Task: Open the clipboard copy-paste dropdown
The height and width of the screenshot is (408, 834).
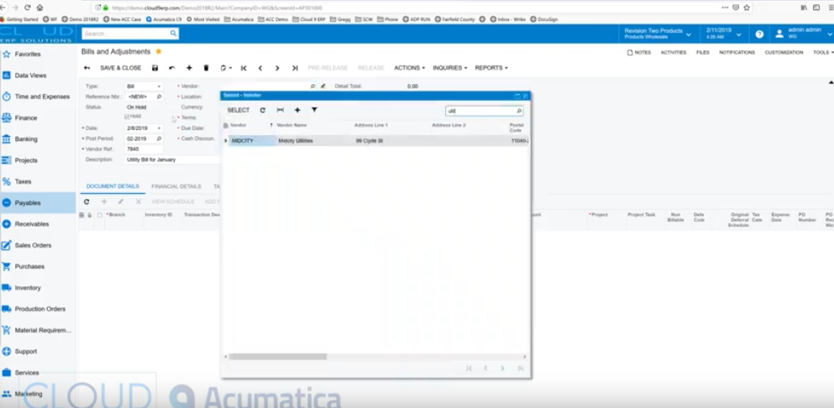Action: click(226, 68)
